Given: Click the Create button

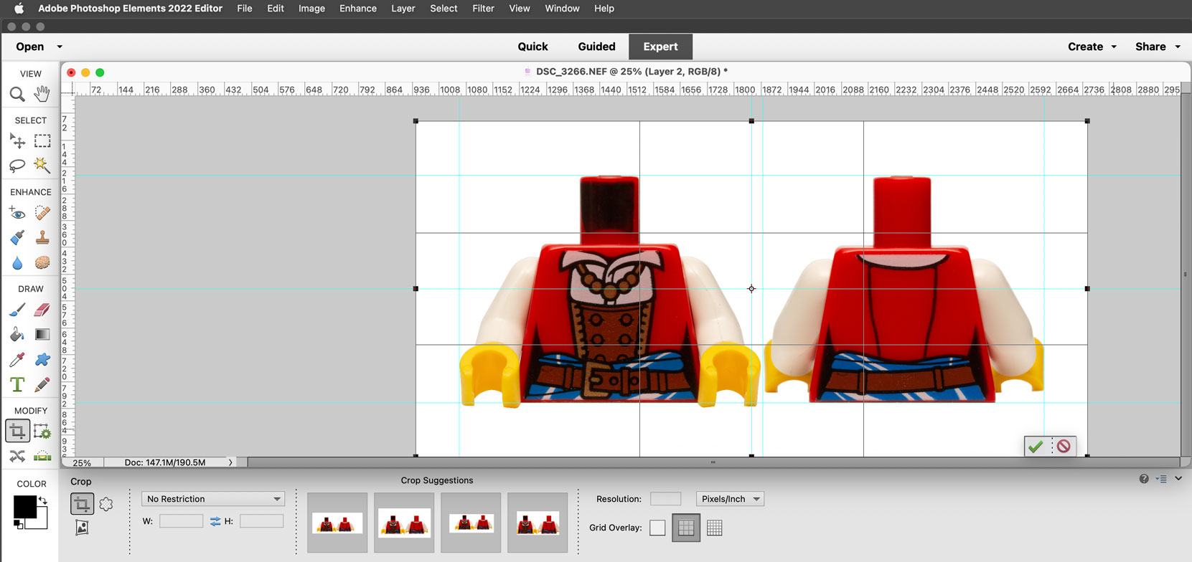Looking at the screenshot, I should click(1085, 47).
